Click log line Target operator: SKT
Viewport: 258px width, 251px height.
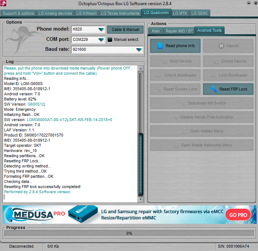pos(23,145)
